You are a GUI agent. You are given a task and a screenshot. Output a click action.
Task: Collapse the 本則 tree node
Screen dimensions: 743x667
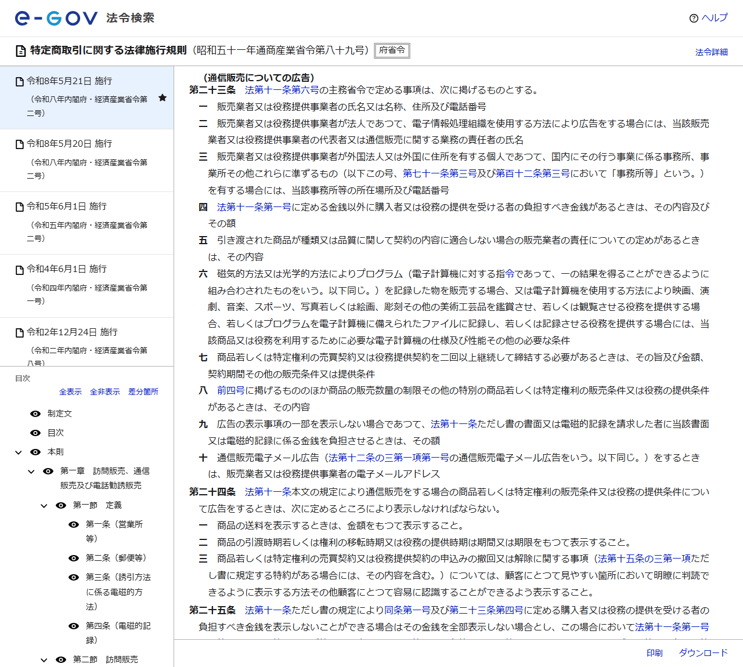tap(19, 452)
